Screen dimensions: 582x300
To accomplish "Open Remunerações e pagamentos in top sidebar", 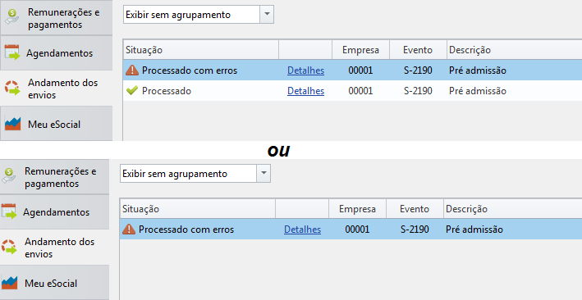I will click(x=56, y=18).
